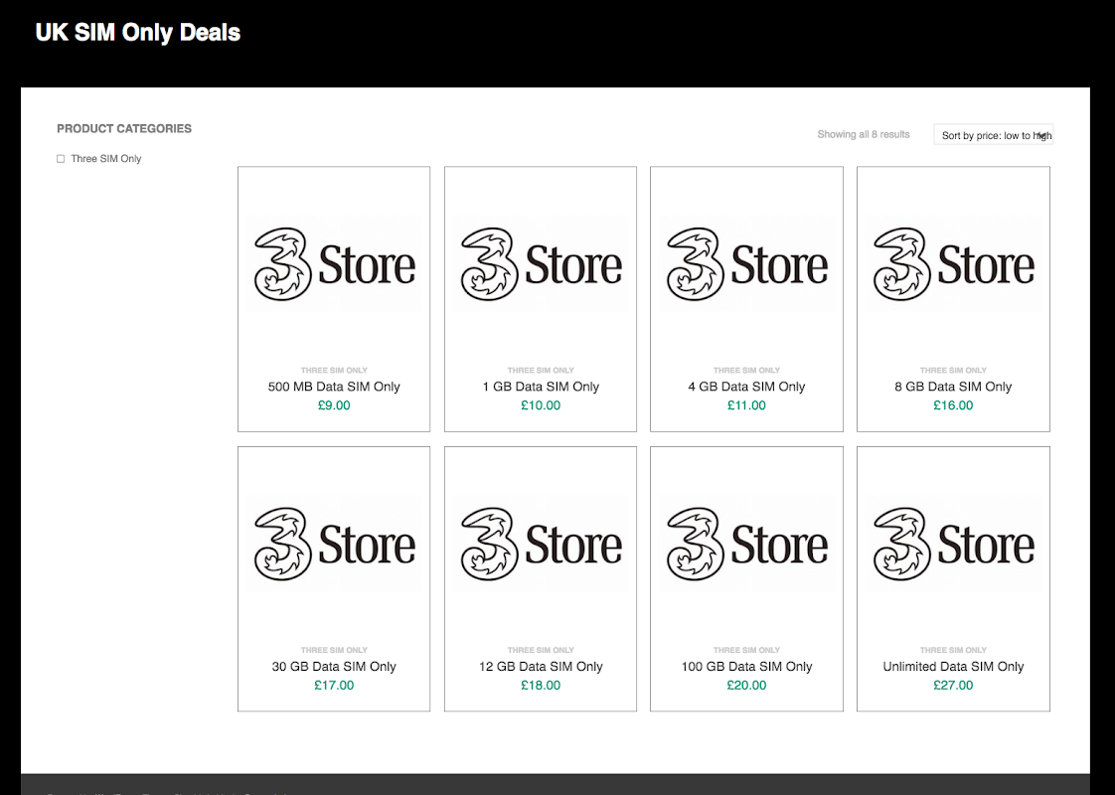Click the Showing all 8 results text
Image resolution: width=1115 pixels, height=795 pixels.
[x=864, y=134]
